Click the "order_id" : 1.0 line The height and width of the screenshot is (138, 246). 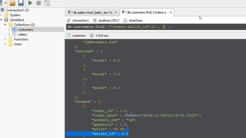(110, 111)
